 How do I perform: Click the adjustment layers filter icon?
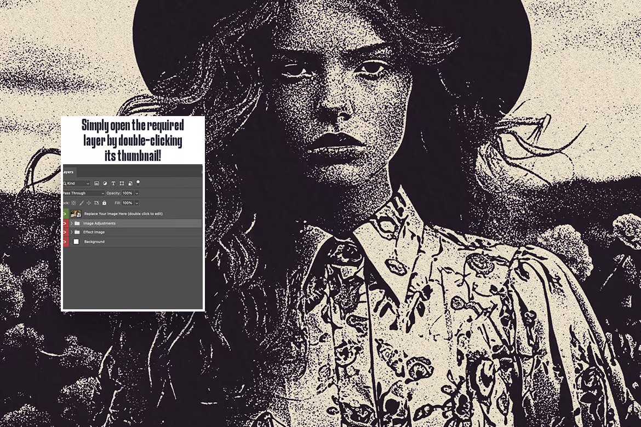[105, 183]
